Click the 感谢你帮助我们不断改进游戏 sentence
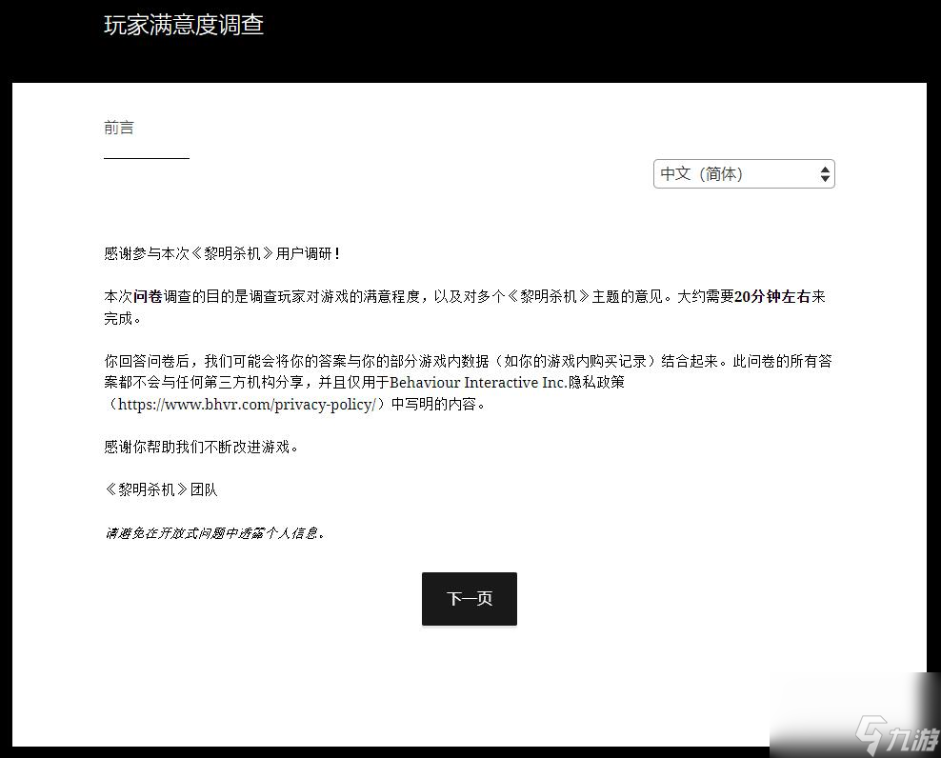 pyautogui.click(x=201, y=447)
